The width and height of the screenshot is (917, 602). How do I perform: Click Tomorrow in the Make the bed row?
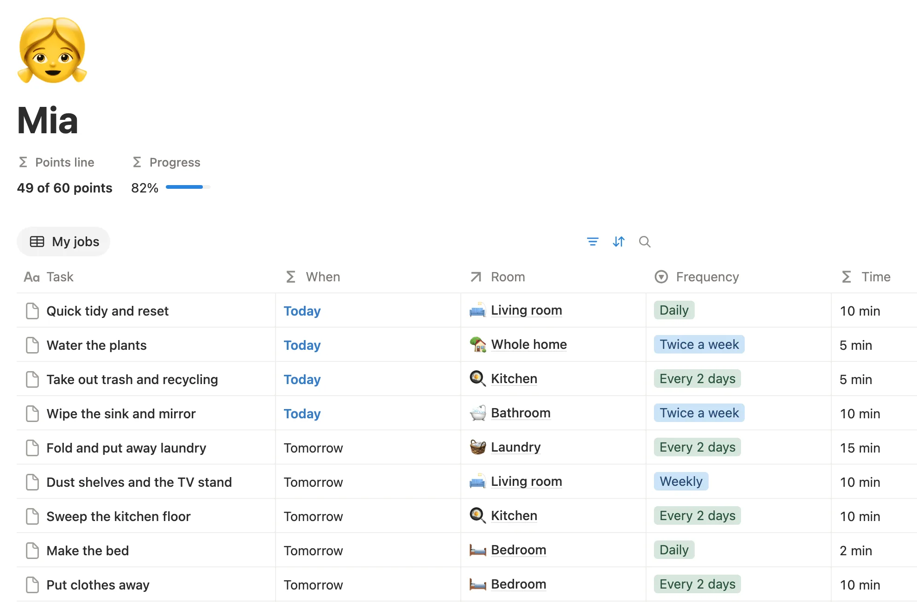313,551
